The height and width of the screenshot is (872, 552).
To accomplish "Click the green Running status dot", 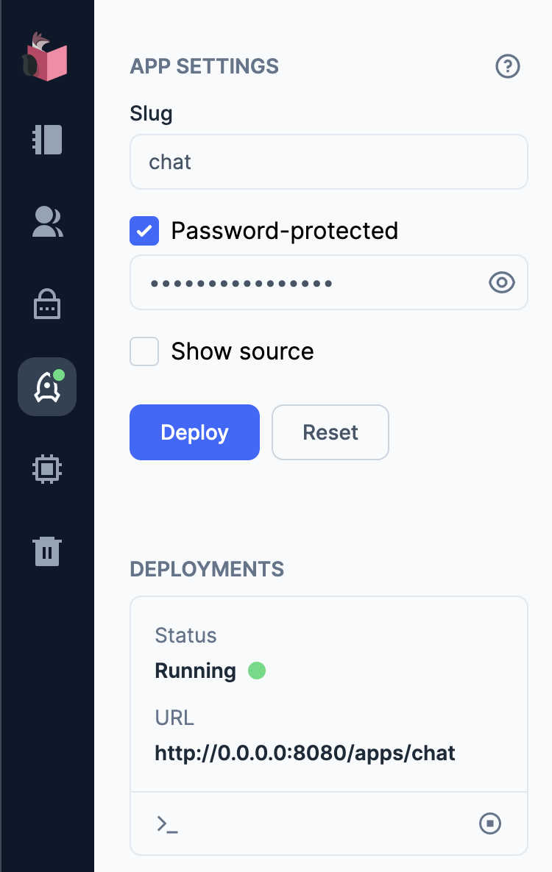I will point(256,671).
